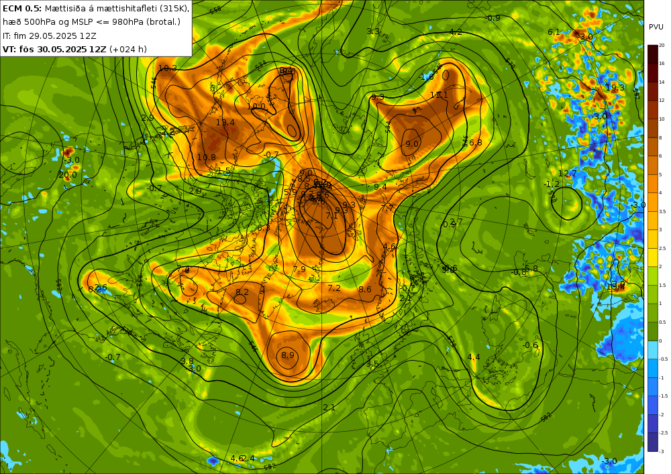Click the 4.4 value in the lower right
Screen dimensions: 671x474
[473, 357]
